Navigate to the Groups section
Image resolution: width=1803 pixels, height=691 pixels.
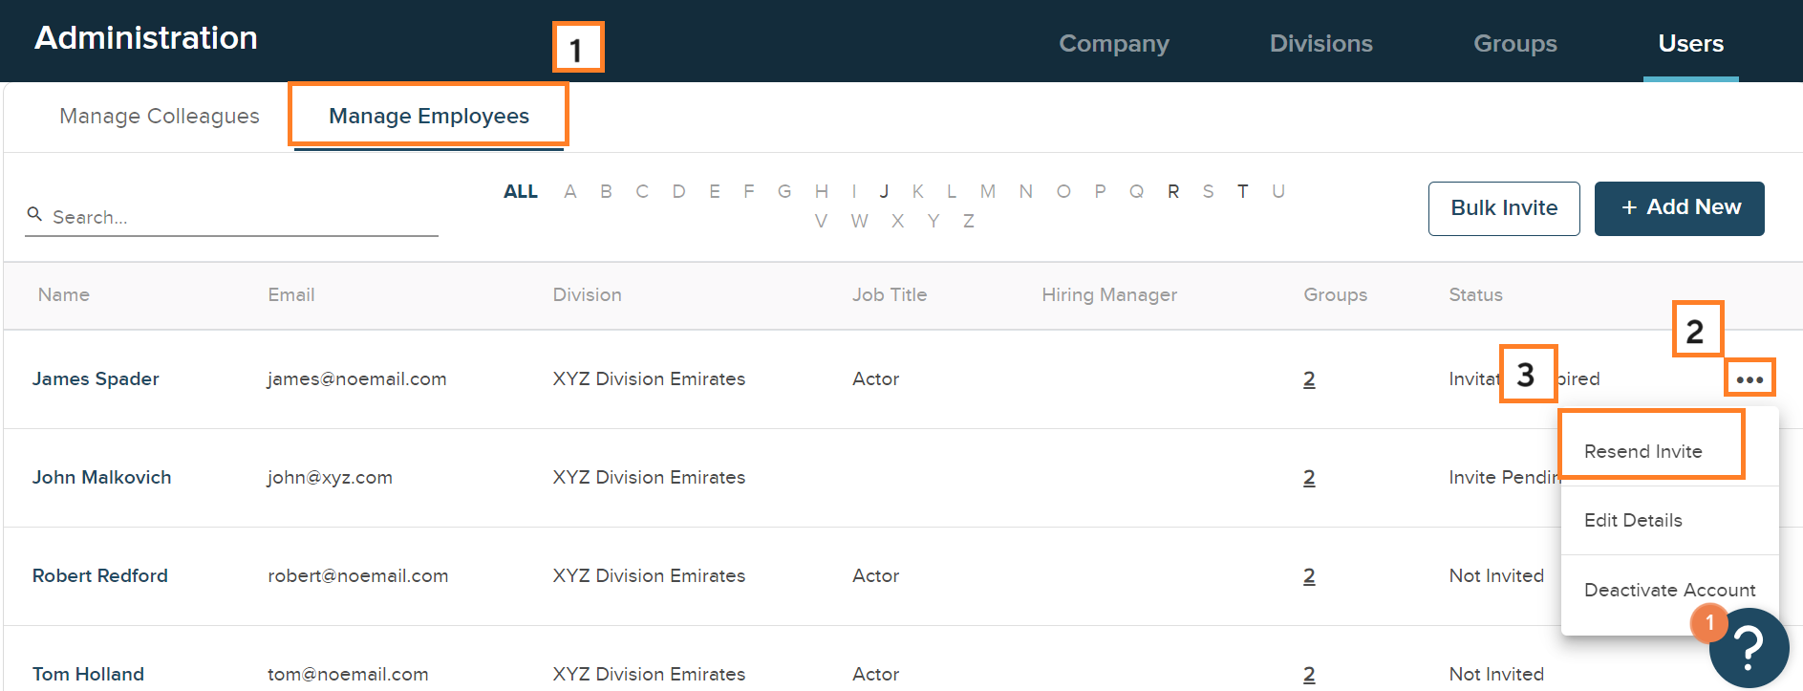(1514, 44)
